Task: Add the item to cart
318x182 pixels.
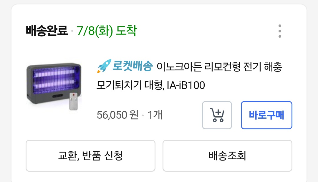Action: click(217, 115)
